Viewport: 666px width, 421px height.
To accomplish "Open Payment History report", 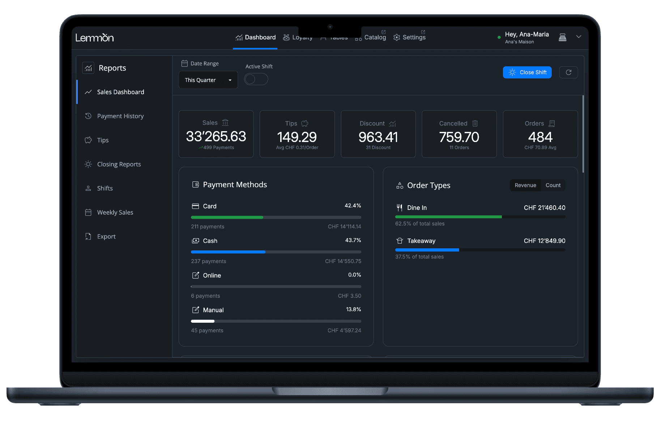I will [124, 116].
